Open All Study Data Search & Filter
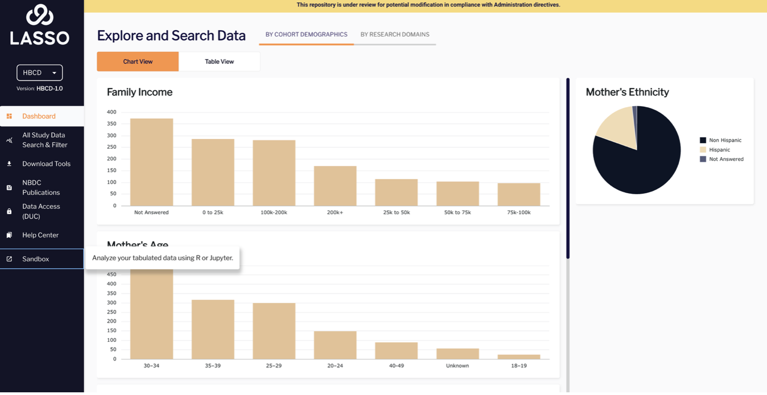This screenshot has height=395, width=767. tap(42, 140)
